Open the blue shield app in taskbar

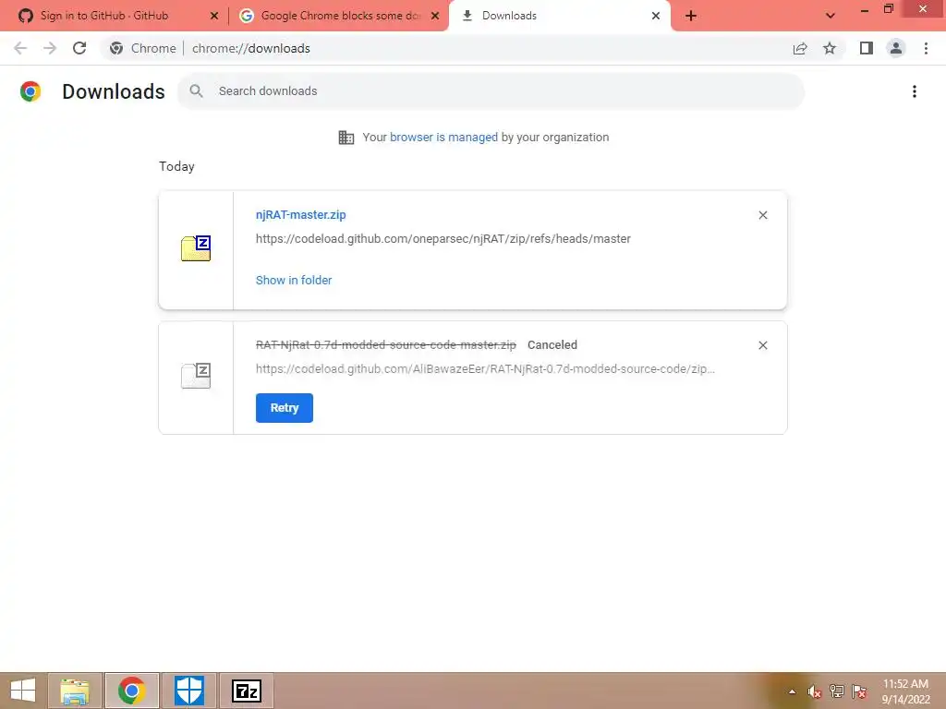(188, 691)
